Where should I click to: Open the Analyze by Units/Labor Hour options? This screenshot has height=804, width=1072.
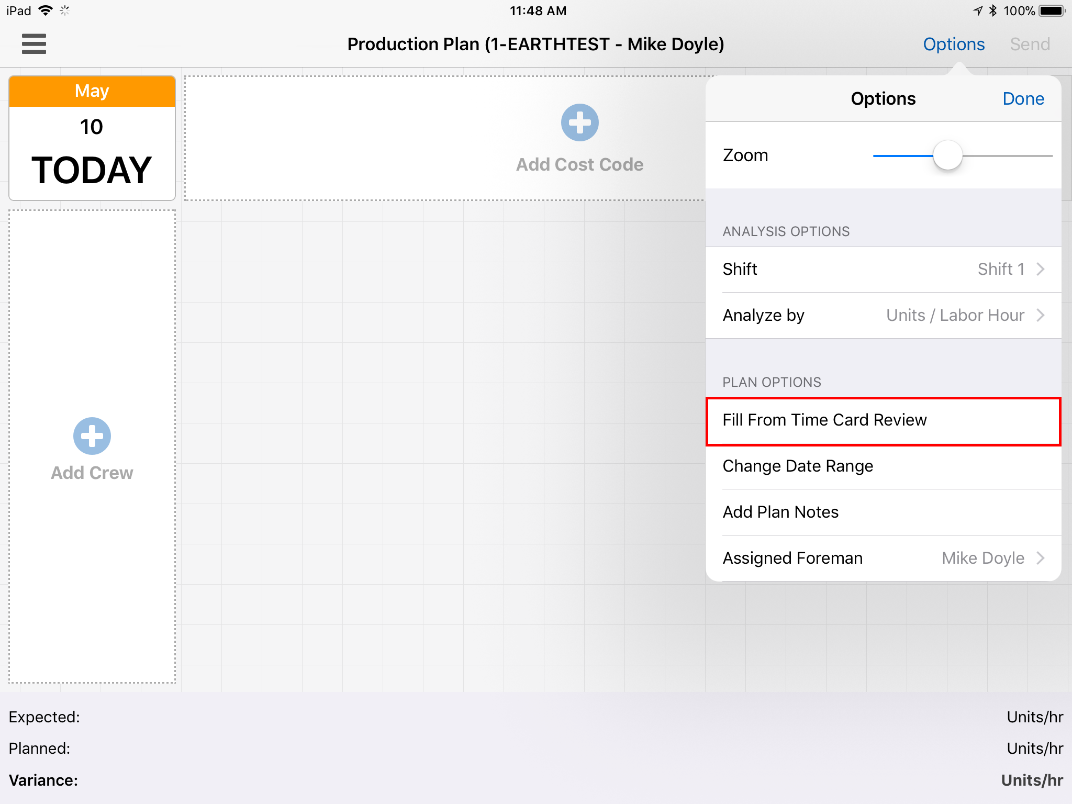tap(890, 315)
